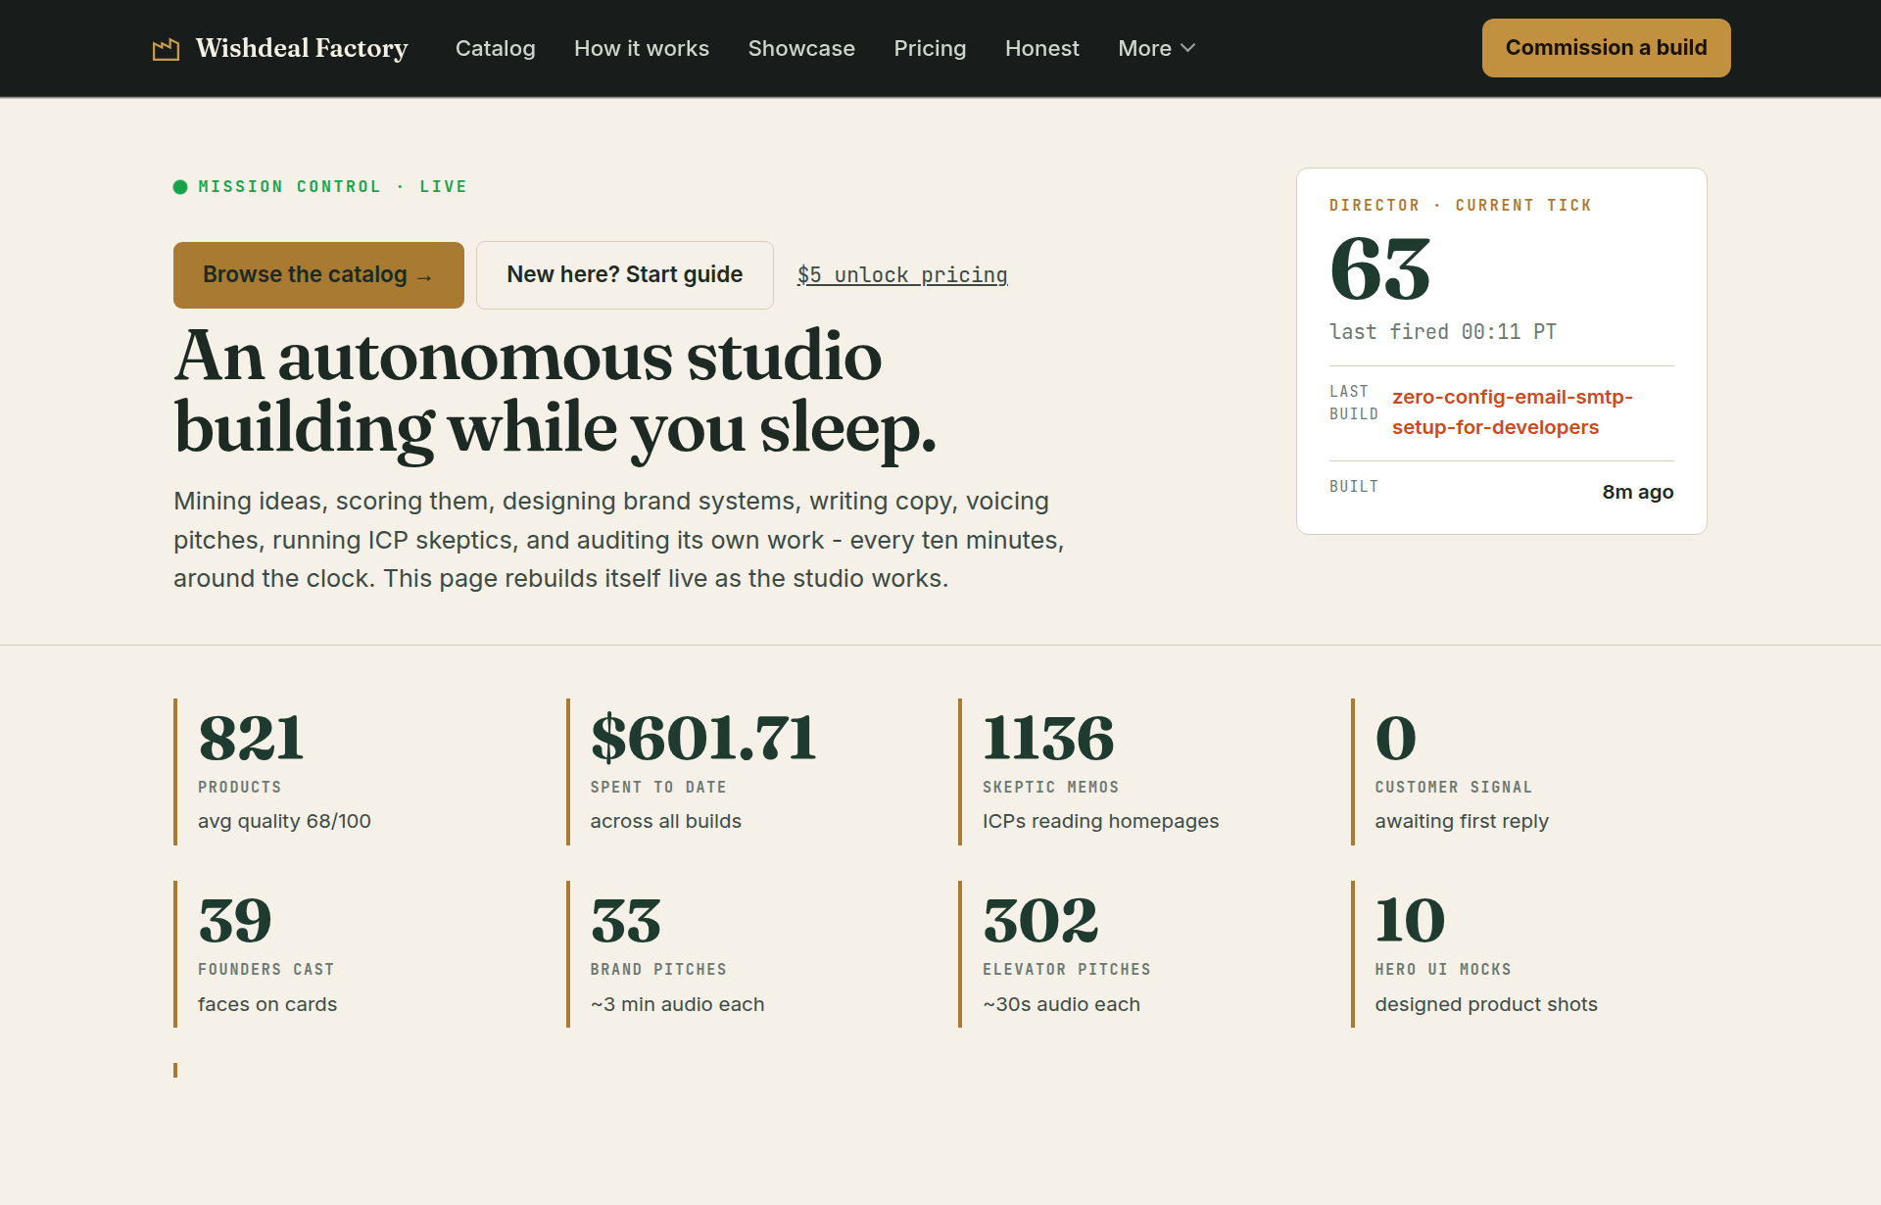The width and height of the screenshot is (1881, 1205).
Task: Open the Showcase nav link
Action: tap(800, 48)
